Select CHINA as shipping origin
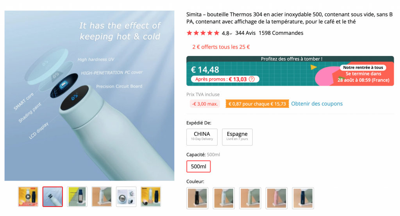Screen dimensions: 400x216 pyautogui.click(x=202, y=137)
